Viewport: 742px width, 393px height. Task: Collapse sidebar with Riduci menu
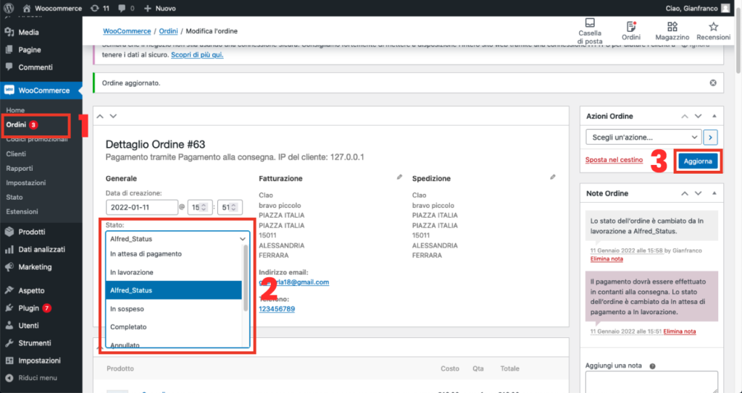pos(38,378)
